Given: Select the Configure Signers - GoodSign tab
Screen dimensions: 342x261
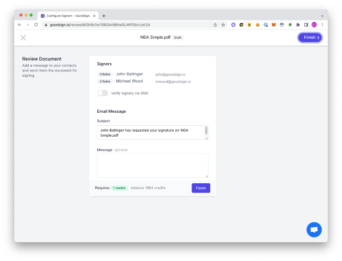Looking at the screenshot, I should [68, 16].
